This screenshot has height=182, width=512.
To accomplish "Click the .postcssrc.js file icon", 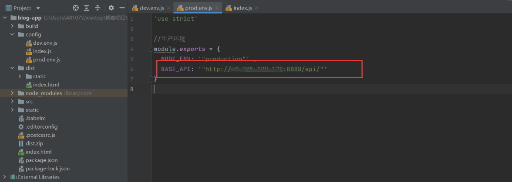I will (21, 135).
